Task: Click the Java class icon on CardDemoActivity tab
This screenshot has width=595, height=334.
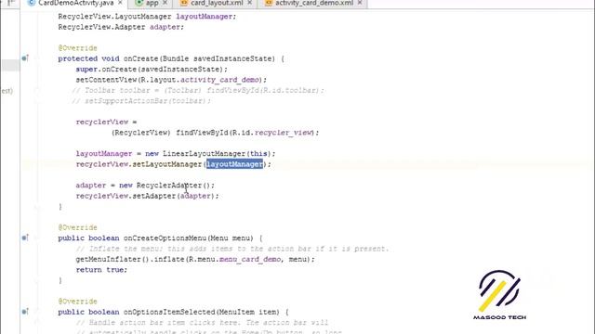Action: coord(32,3)
